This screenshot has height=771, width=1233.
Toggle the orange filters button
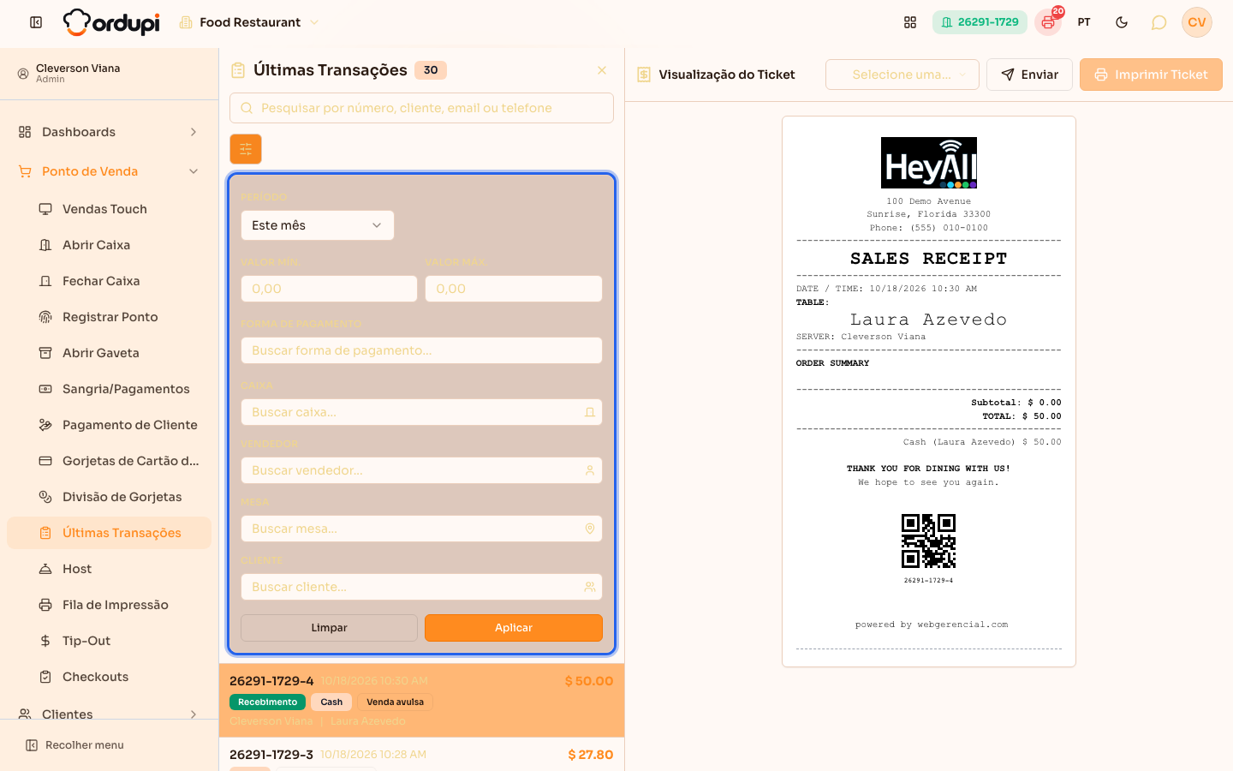246,149
